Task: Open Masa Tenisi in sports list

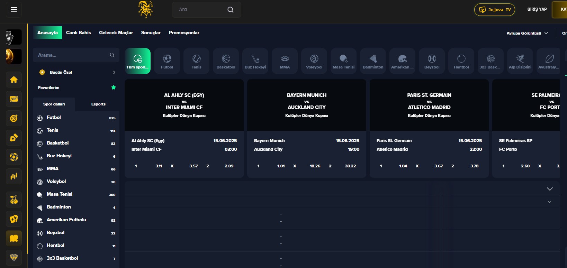Action: [76, 194]
